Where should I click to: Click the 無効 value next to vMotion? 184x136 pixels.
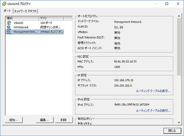point(117,33)
